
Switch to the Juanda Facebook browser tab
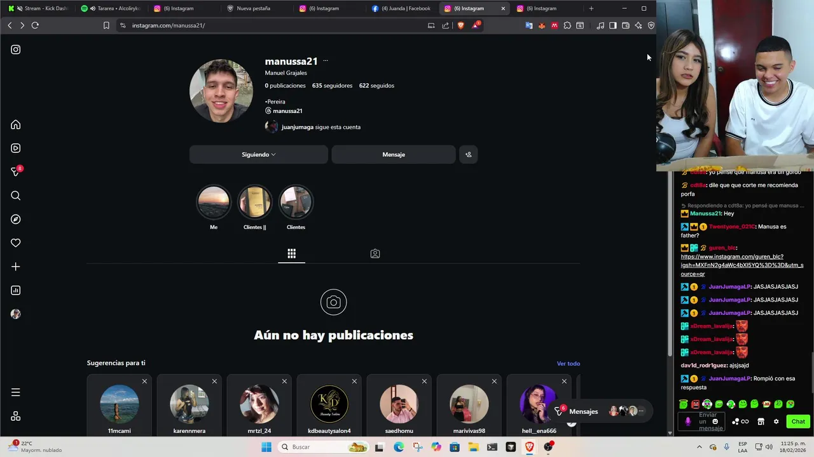pyautogui.click(x=402, y=8)
